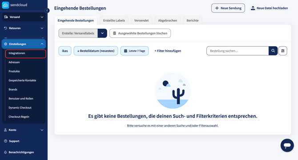Click the magnifier search button
This screenshot has width=298, height=160.
click(x=273, y=51)
